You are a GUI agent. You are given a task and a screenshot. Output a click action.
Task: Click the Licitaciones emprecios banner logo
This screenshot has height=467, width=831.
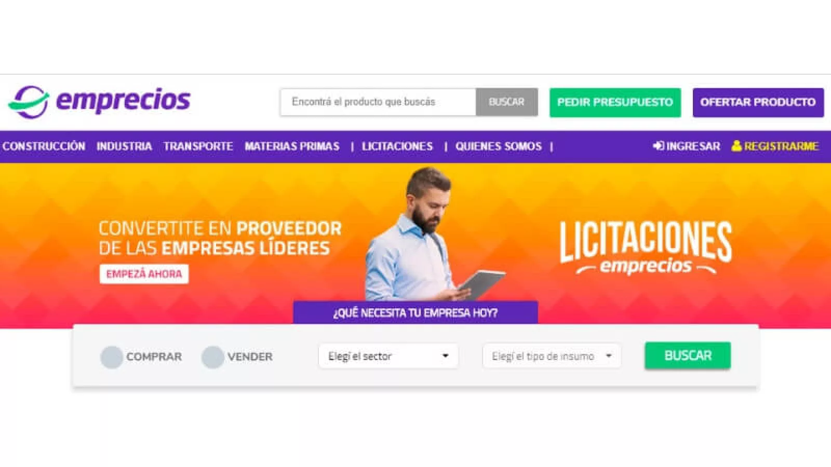tap(646, 248)
